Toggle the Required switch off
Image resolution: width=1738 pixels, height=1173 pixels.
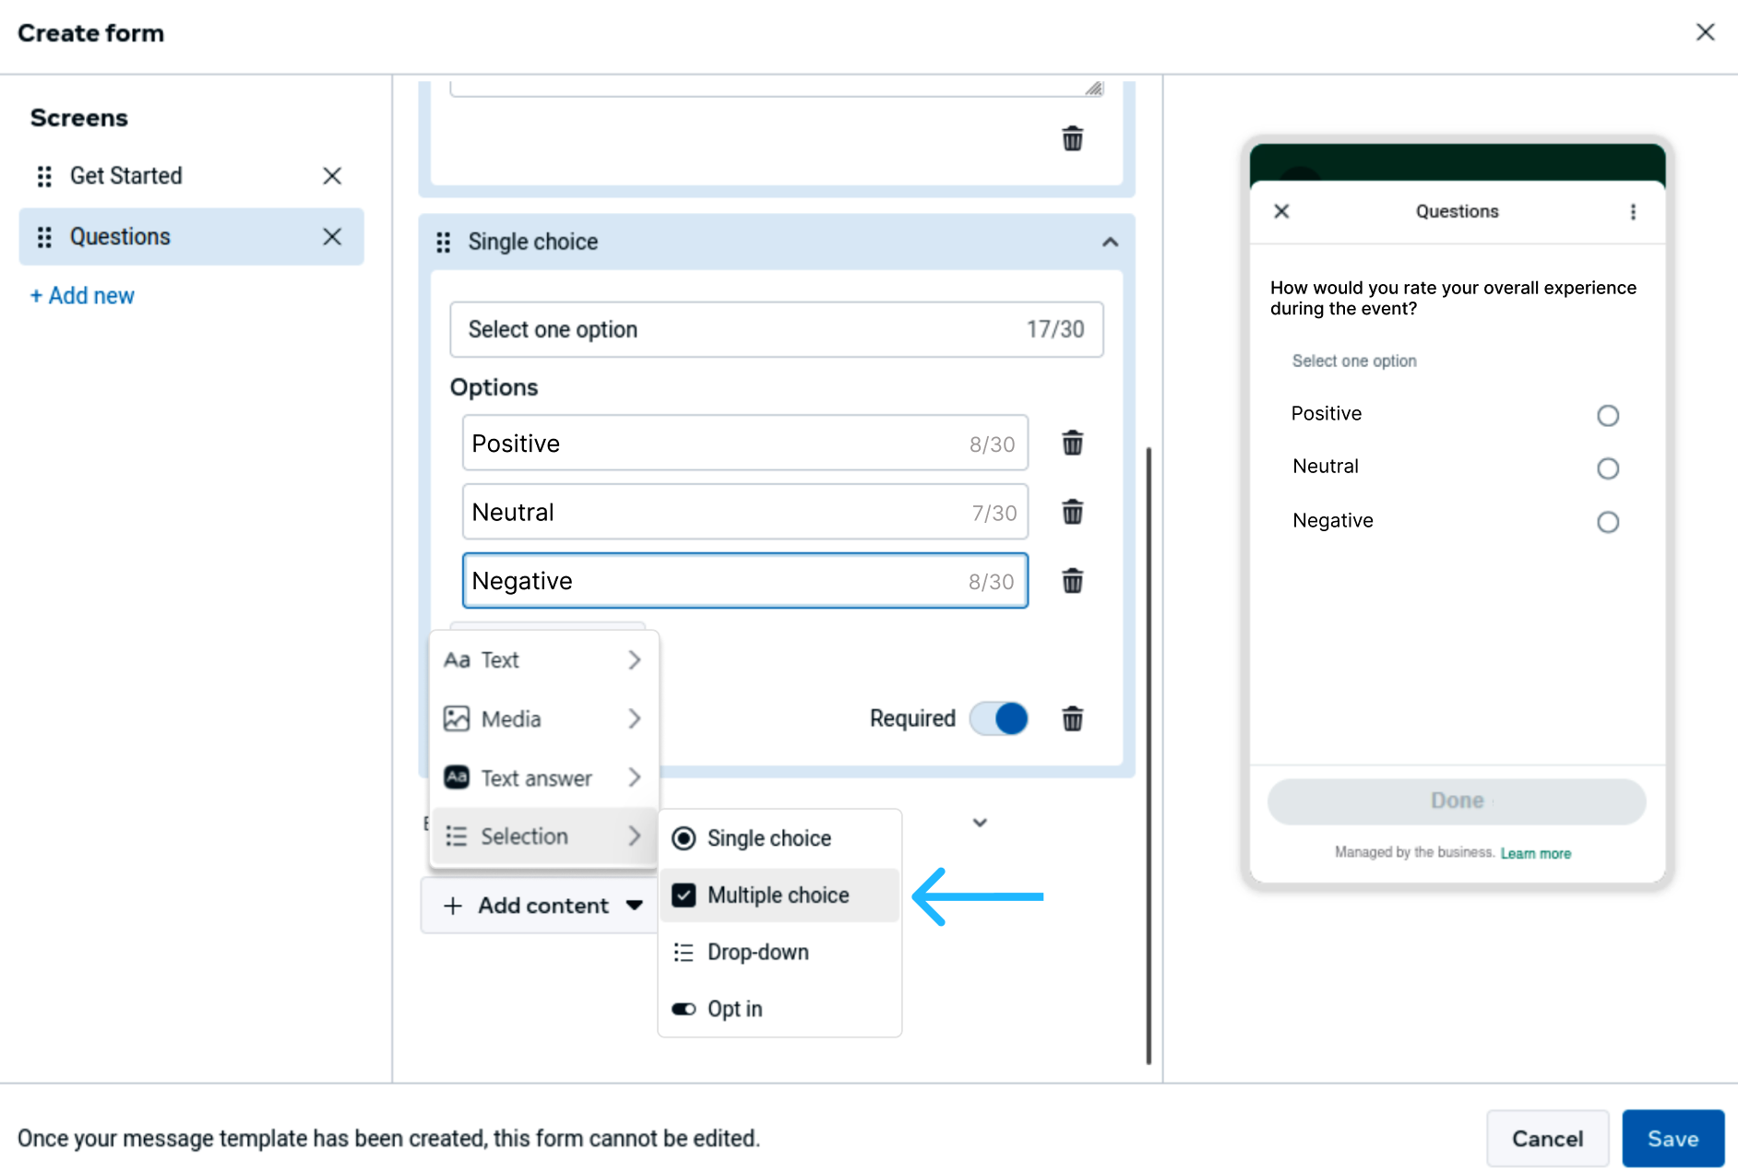pyautogui.click(x=999, y=718)
